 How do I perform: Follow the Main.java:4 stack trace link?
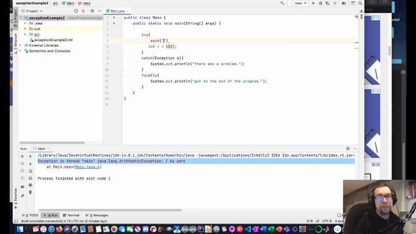[87, 167]
